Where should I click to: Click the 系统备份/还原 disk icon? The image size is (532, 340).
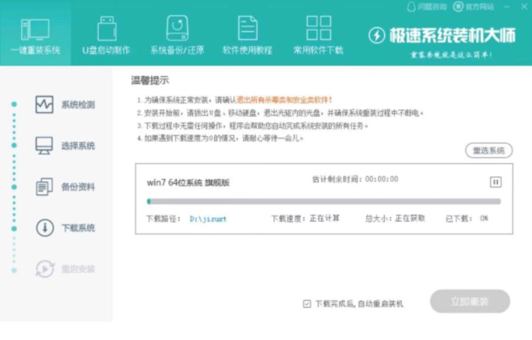(x=177, y=28)
